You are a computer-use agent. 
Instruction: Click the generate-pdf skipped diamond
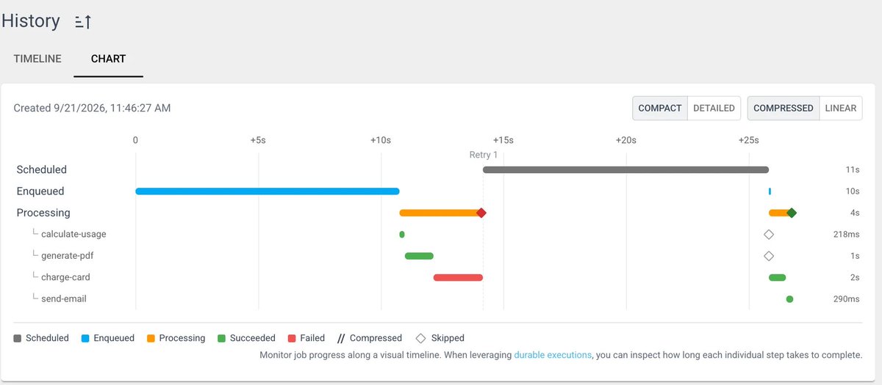pos(769,256)
